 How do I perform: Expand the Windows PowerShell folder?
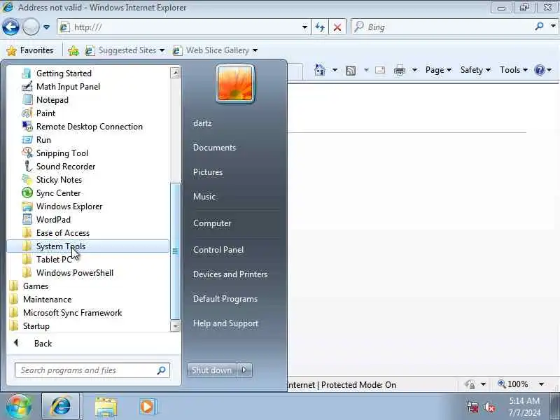tap(88, 273)
